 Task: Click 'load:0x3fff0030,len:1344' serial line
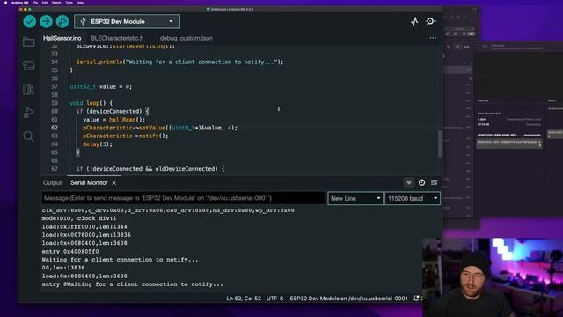(x=84, y=227)
